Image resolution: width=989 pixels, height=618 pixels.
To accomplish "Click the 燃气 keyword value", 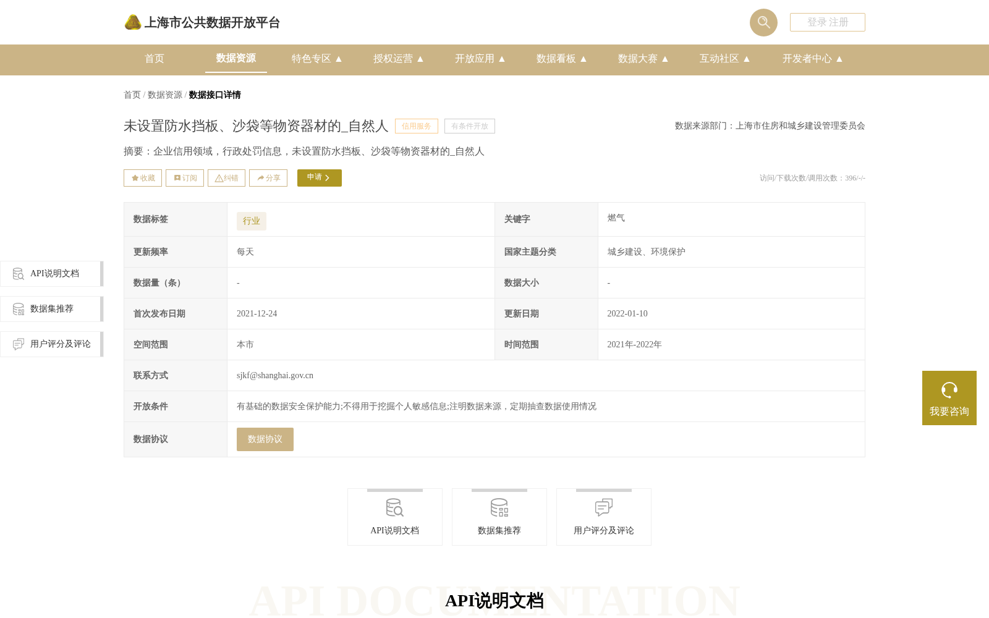I will 616,218.
